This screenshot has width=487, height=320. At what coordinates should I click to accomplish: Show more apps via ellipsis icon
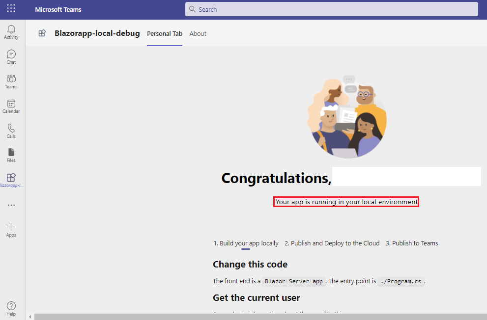(11, 205)
